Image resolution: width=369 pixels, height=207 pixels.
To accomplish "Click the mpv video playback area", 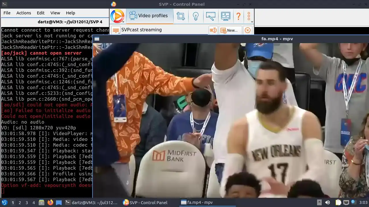I will pyautogui.click(x=231, y=120).
